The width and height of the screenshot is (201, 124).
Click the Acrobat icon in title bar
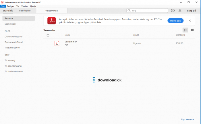(2, 2)
